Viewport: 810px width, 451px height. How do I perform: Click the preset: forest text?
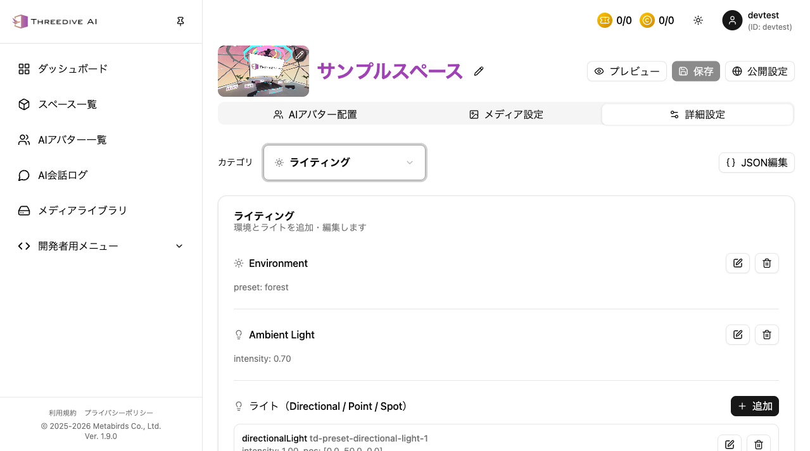(261, 287)
